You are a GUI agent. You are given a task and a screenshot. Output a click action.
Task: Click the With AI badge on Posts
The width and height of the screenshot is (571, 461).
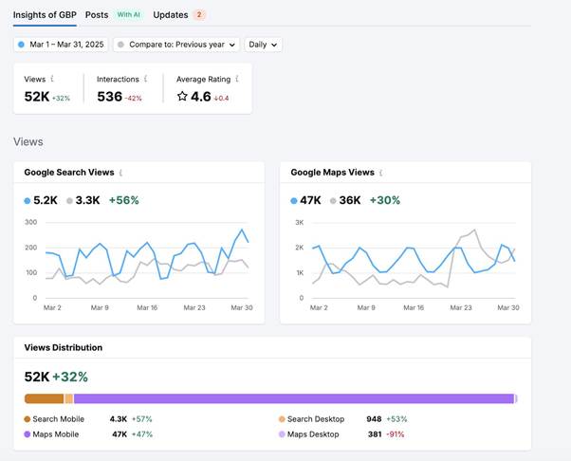[129, 15]
